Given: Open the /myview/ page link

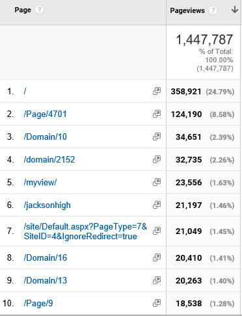Looking at the screenshot, I should pyautogui.click(x=40, y=183).
